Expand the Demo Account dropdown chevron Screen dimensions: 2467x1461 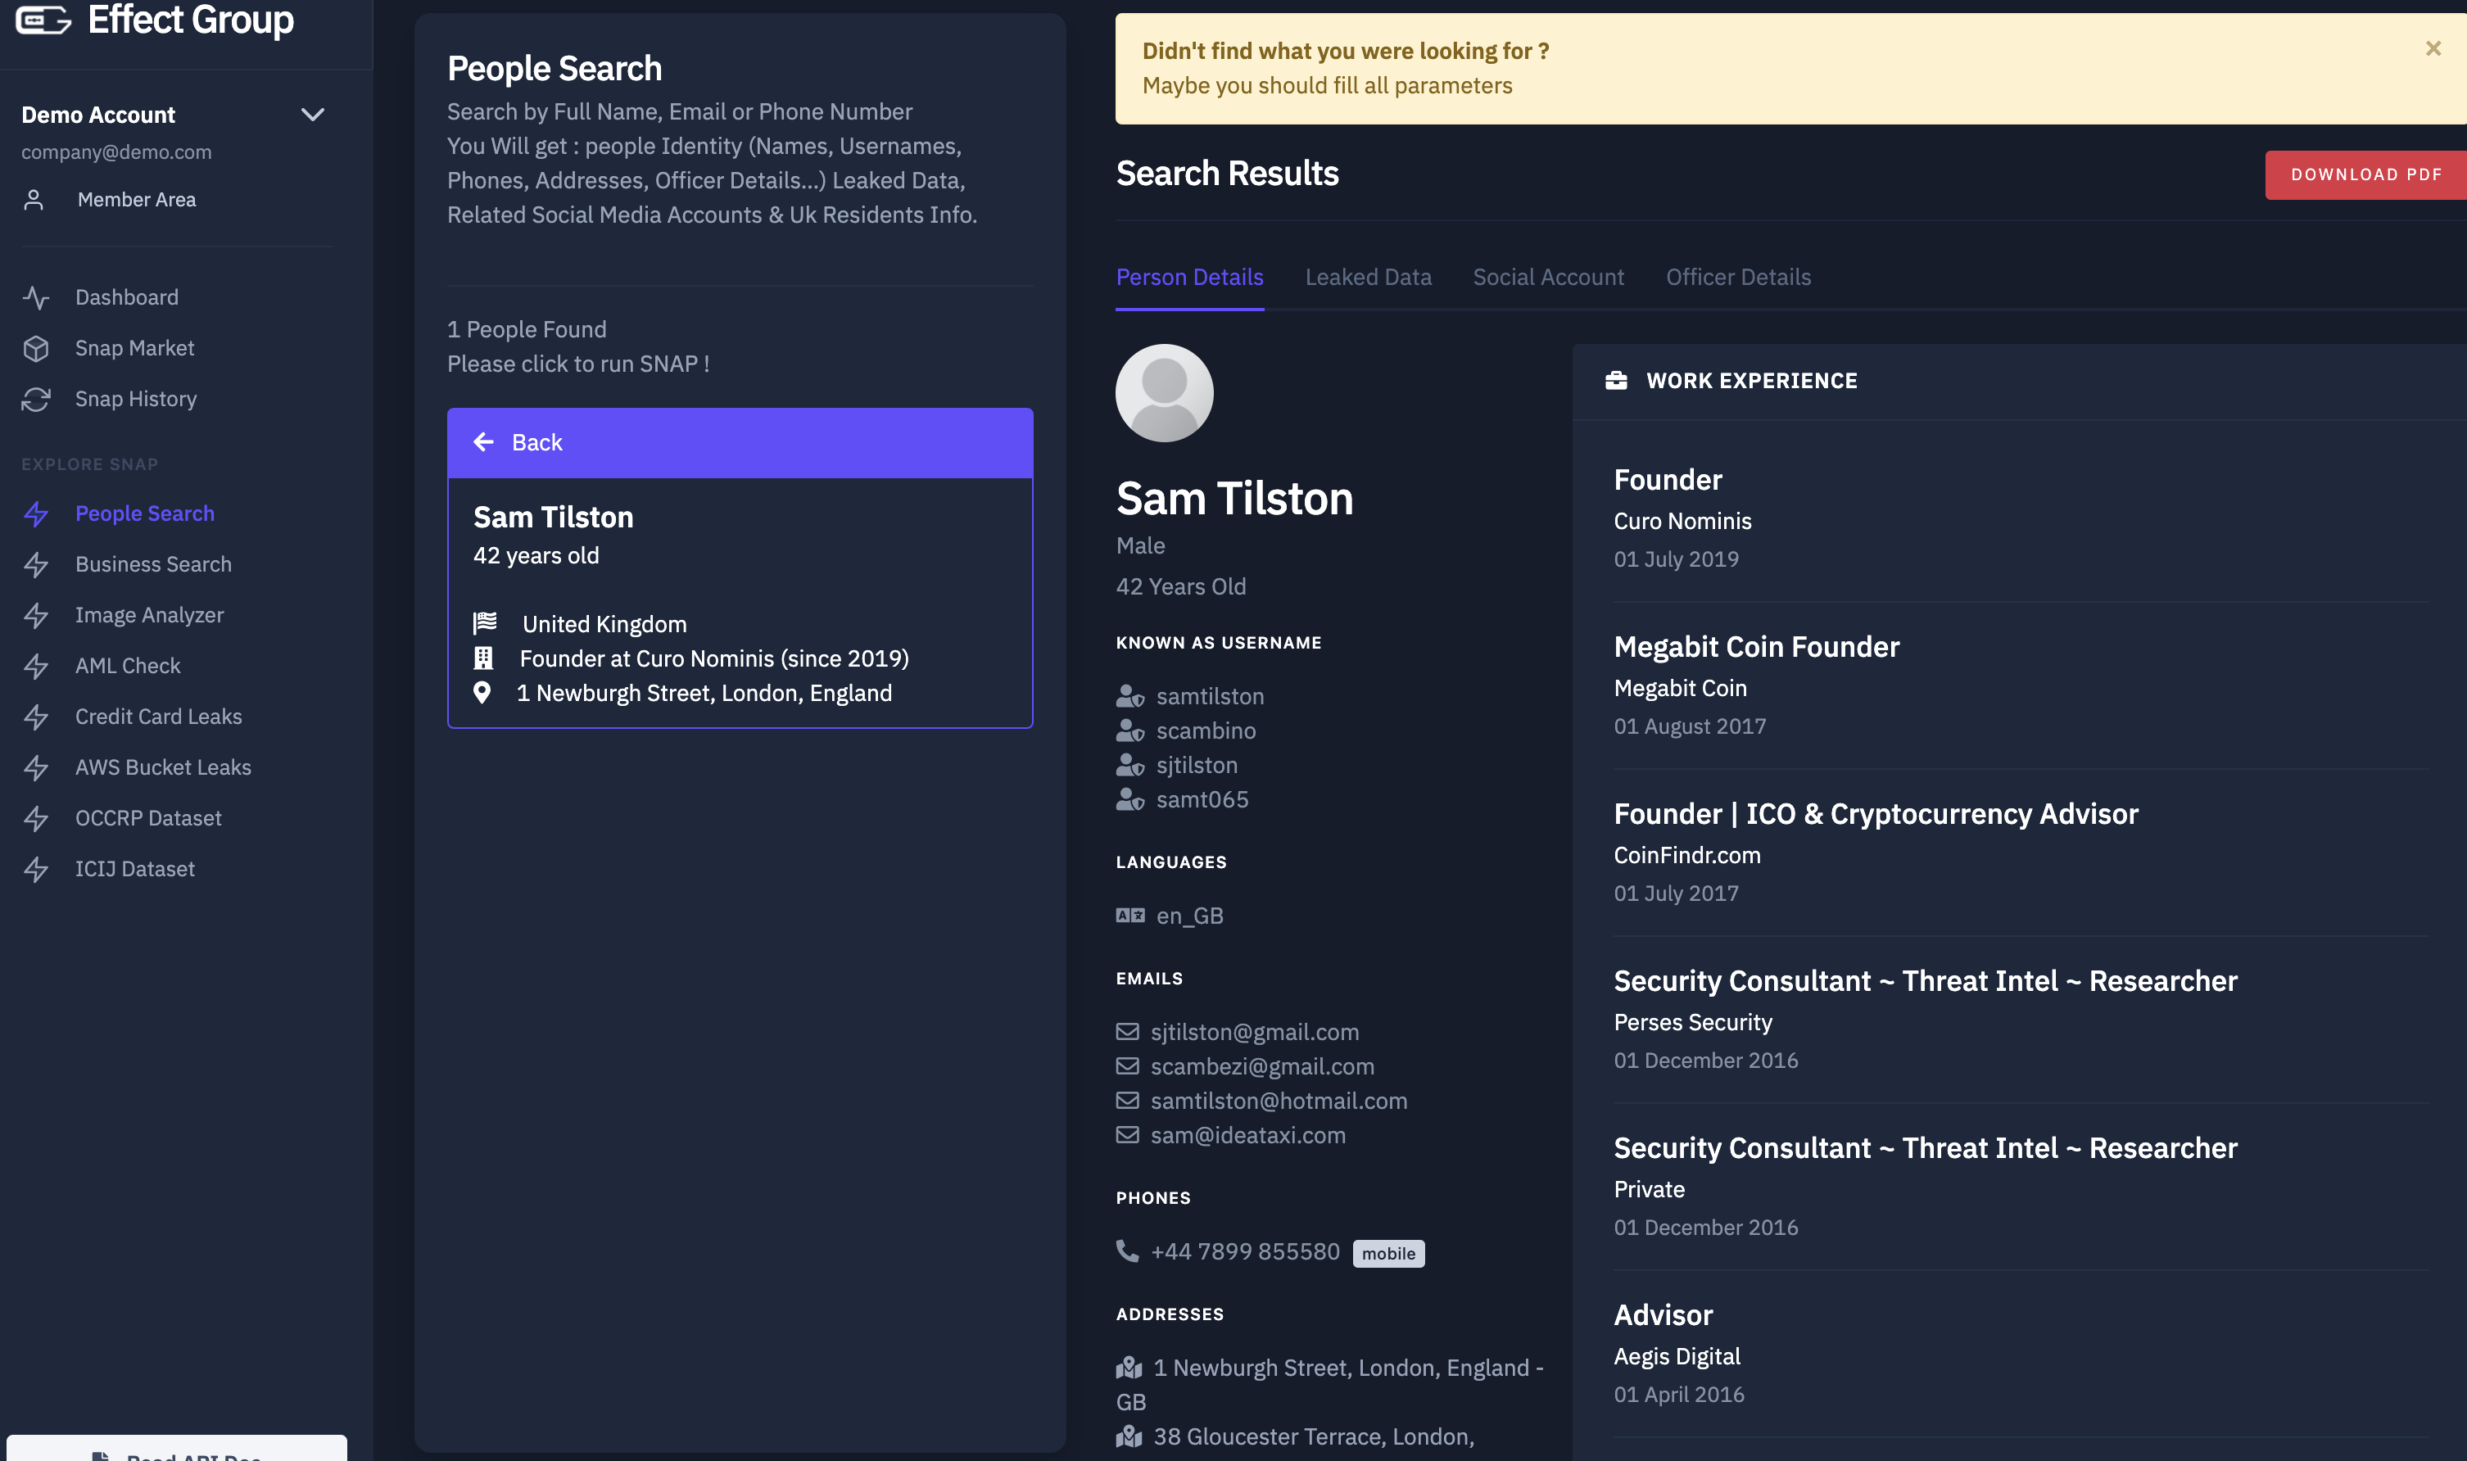coord(312,115)
